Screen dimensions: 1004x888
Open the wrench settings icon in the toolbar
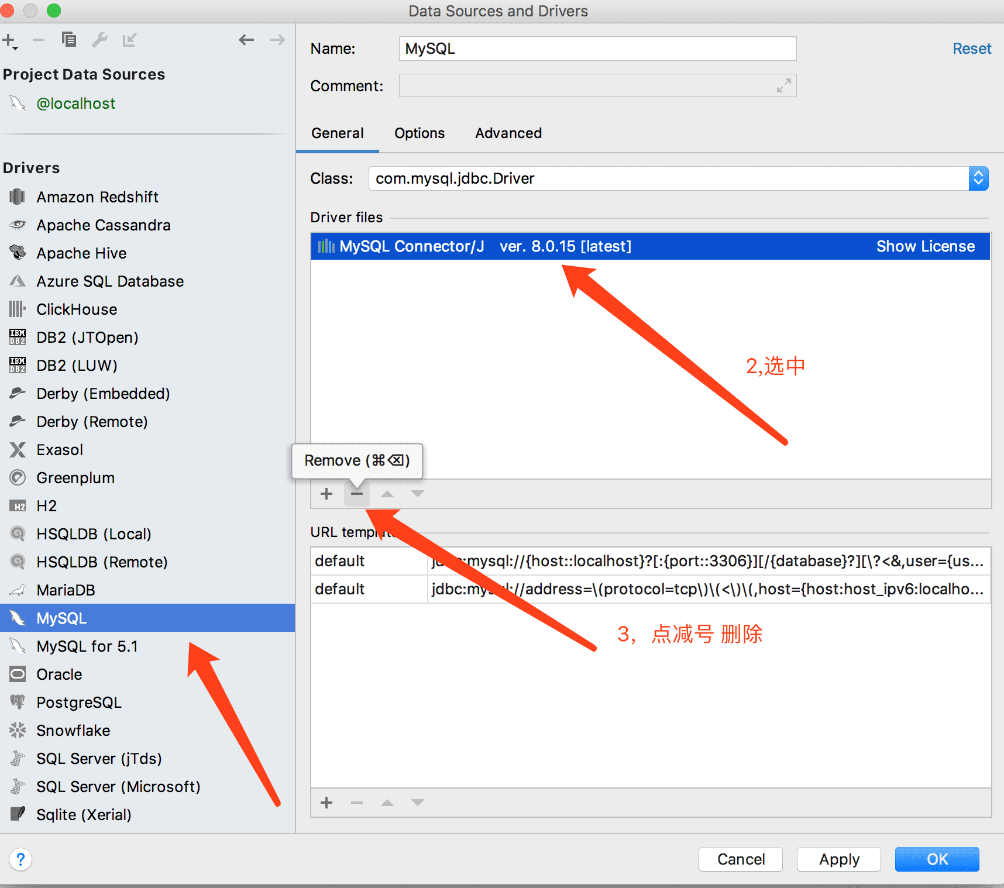100,39
